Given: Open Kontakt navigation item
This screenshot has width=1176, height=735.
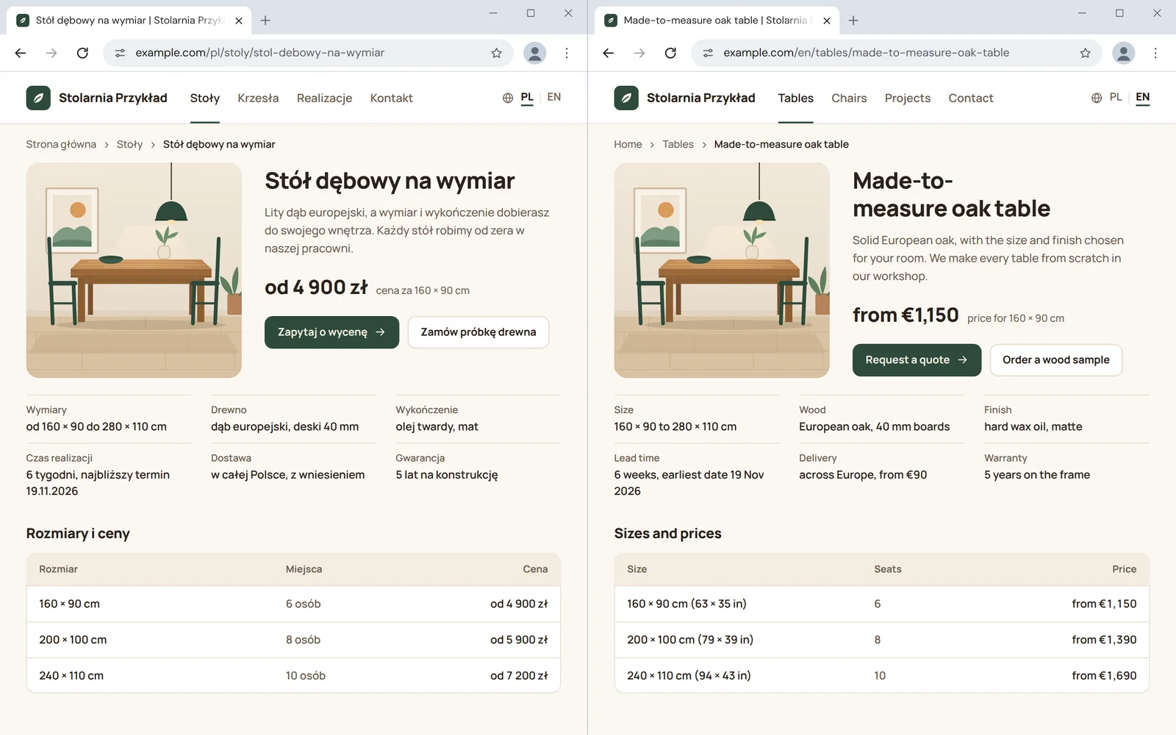Looking at the screenshot, I should tap(391, 98).
